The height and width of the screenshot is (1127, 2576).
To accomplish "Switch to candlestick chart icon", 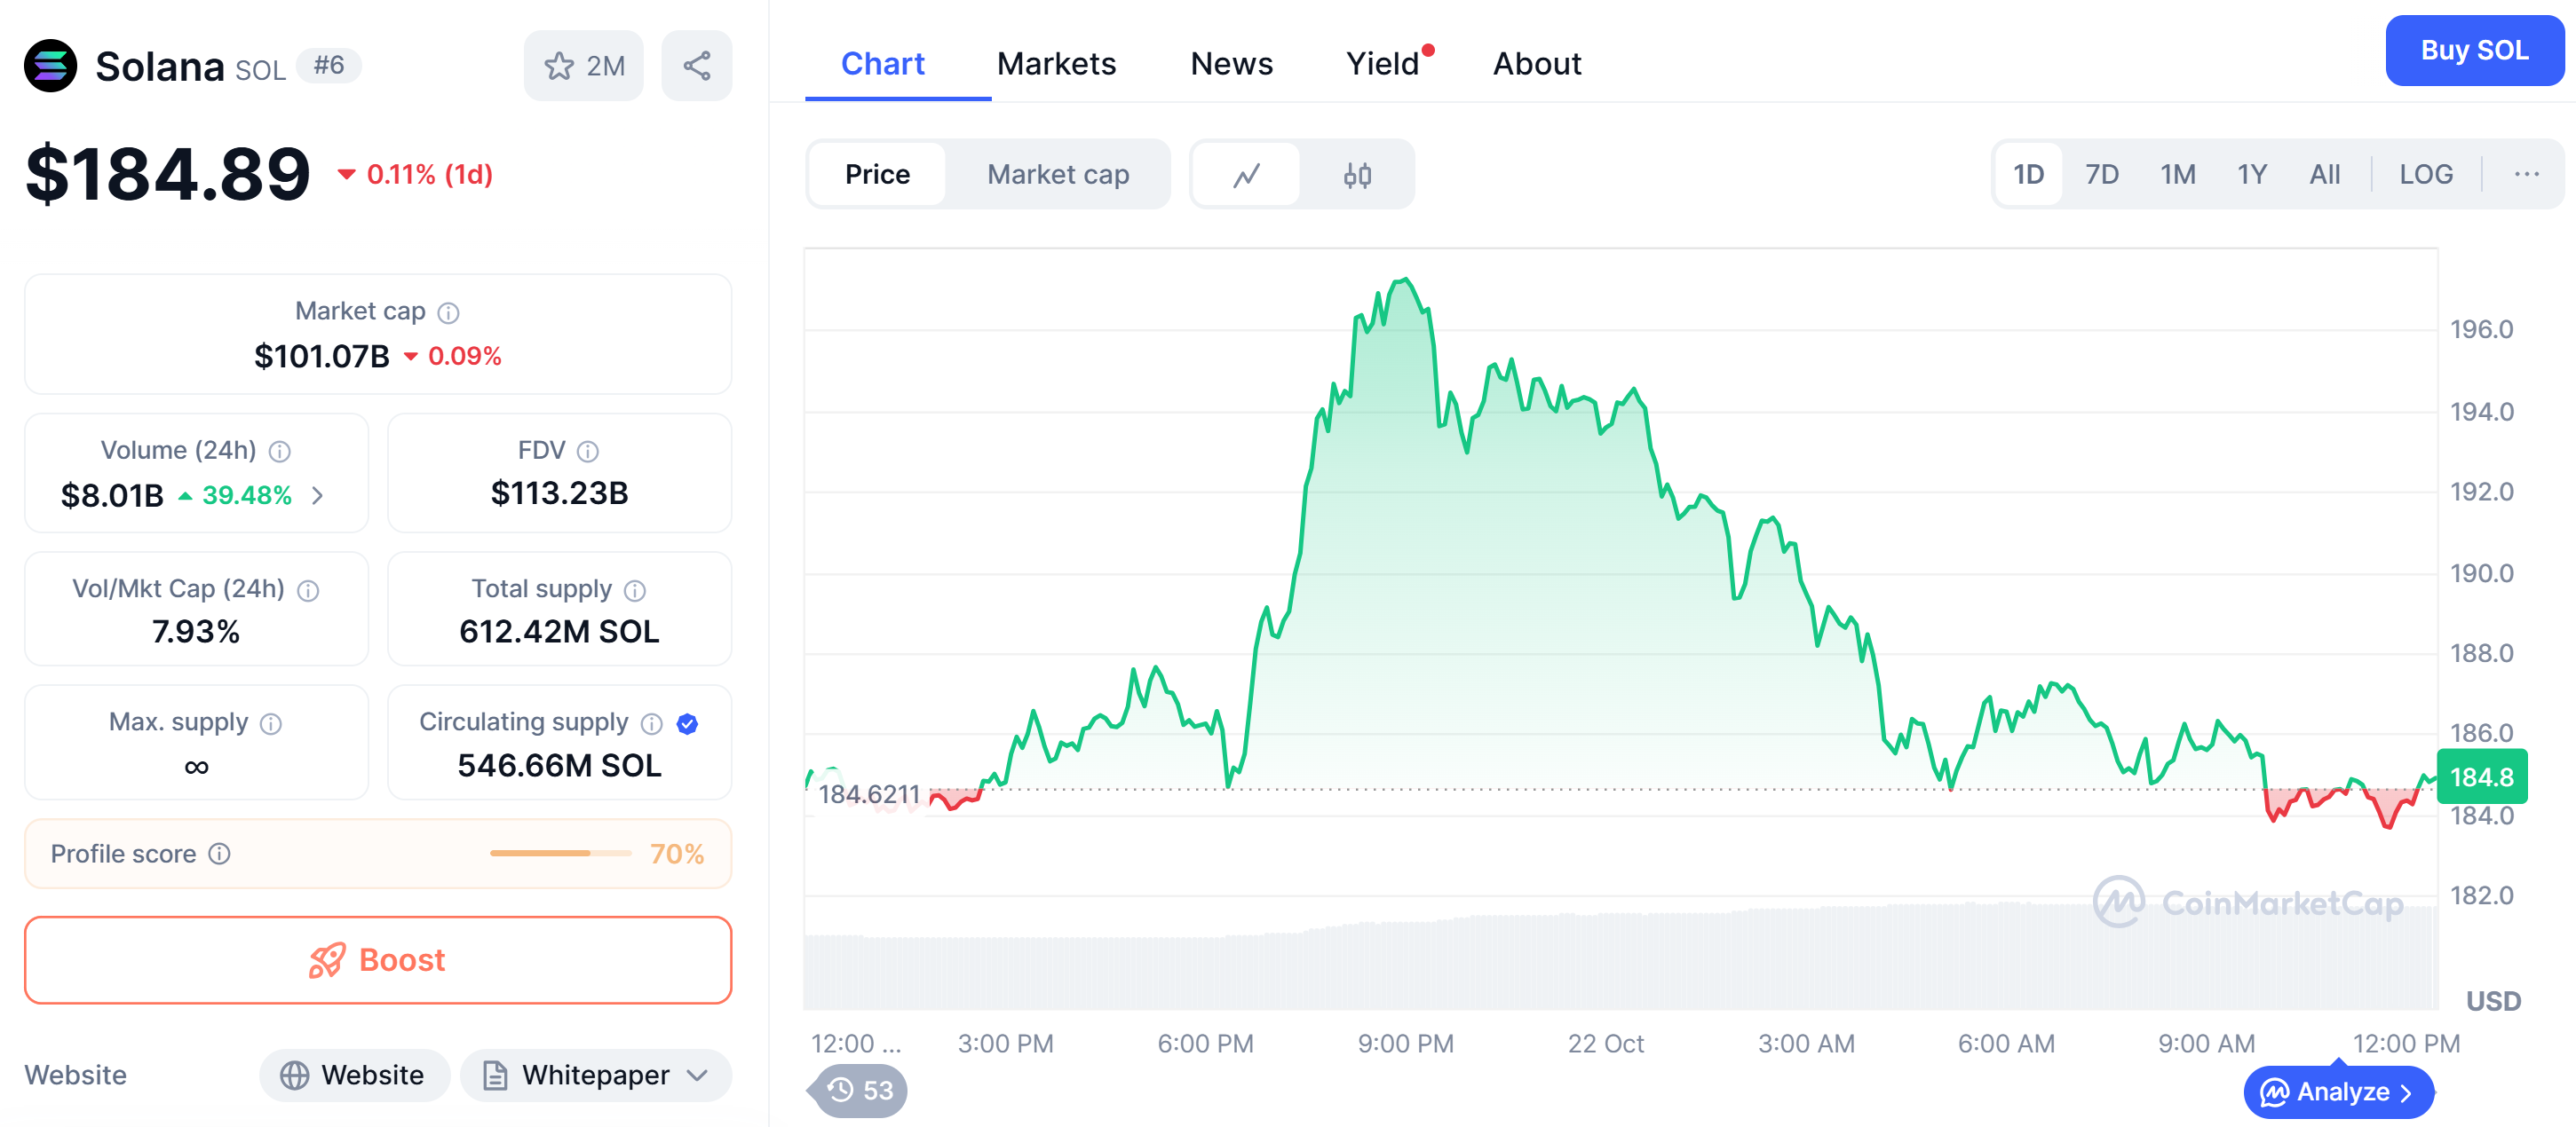I will [x=1356, y=175].
